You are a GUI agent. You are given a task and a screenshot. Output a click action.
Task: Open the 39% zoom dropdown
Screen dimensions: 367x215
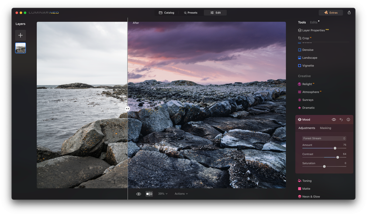coord(163,194)
